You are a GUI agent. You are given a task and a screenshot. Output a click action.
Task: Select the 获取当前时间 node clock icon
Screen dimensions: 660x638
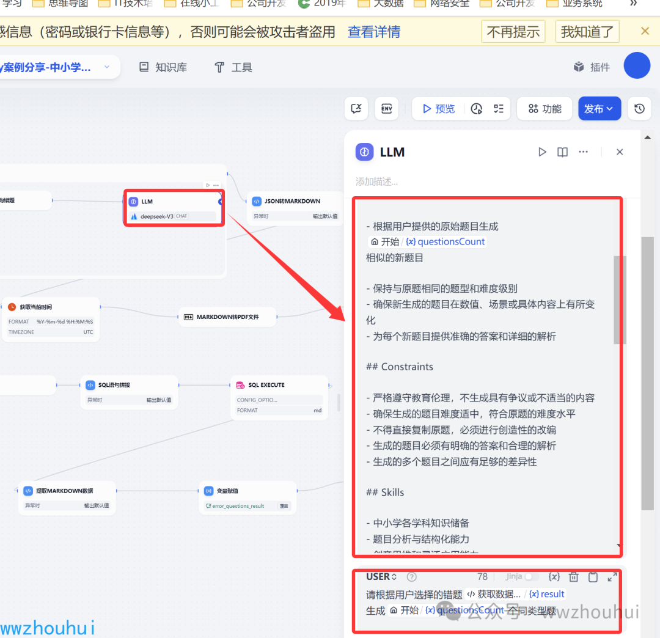[12, 307]
